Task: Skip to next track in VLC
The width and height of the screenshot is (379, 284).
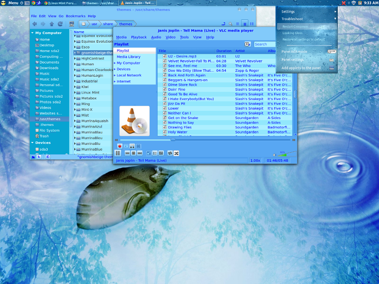Action: [x=140, y=153]
